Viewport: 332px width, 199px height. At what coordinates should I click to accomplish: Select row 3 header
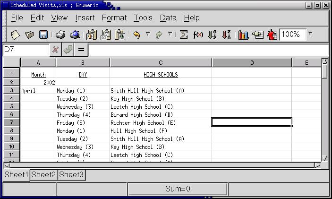coord(11,90)
